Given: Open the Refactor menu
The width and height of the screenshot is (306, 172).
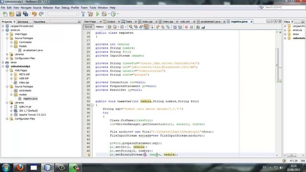Looking at the screenshot, I should coord(48,8).
